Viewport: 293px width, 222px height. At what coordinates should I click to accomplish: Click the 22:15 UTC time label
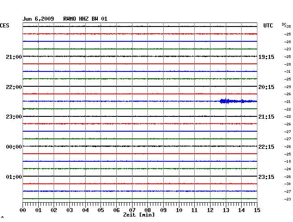[x=266, y=147]
